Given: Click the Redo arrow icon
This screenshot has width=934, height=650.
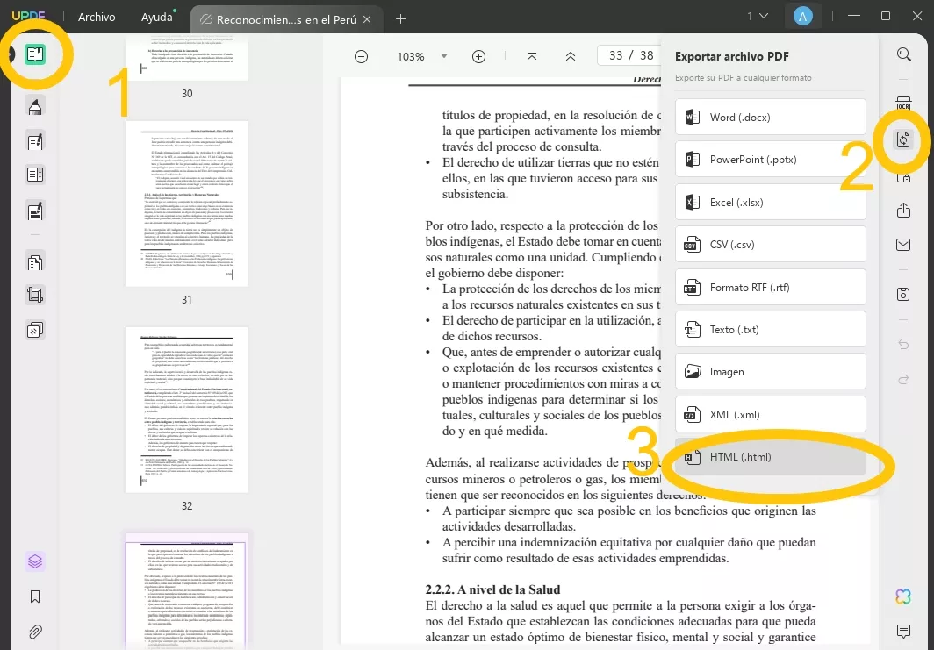Looking at the screenshot, I should pyautogui.click(x=903, y=379).
